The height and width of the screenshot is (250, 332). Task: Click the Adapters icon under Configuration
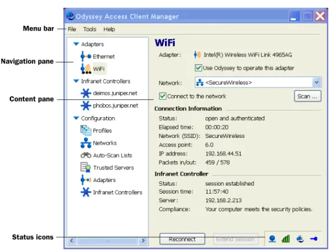point(86,180)
